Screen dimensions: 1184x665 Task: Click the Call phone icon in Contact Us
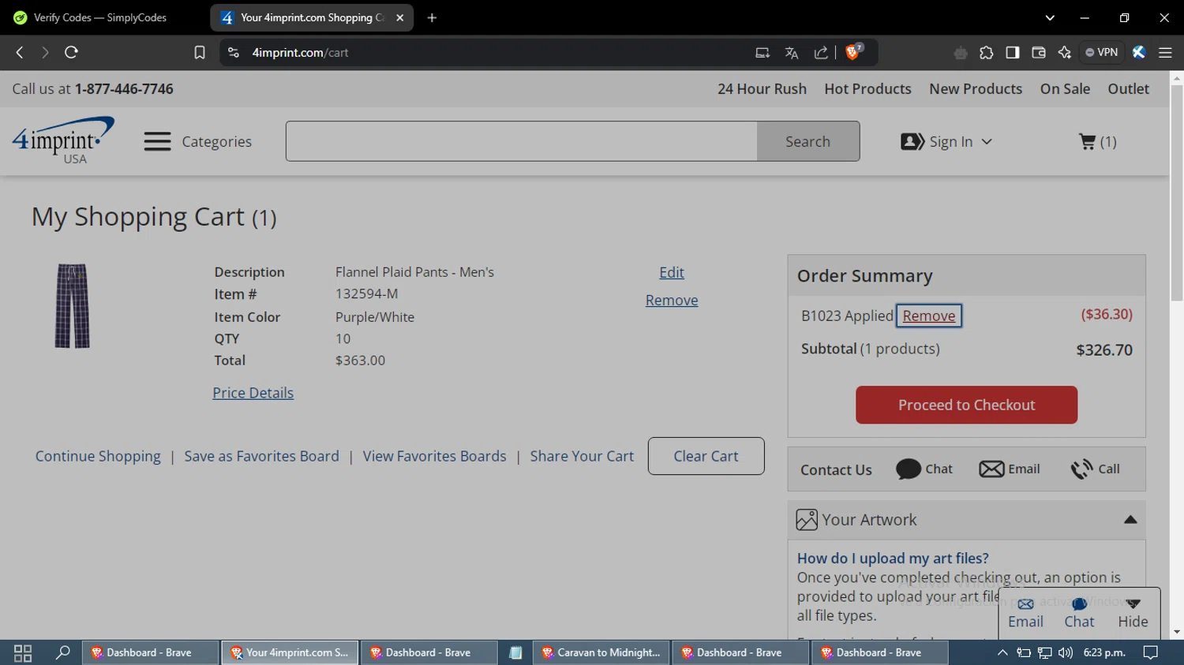click(1081, 469)
